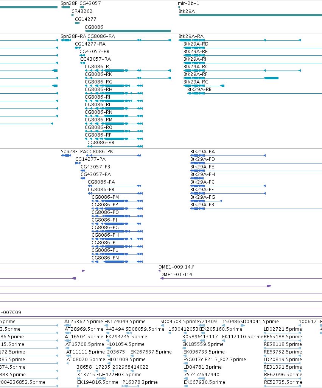Click protein Btk29A-PG label
The width and height of the screenshot is (322, 388).
tap(202, 197)
